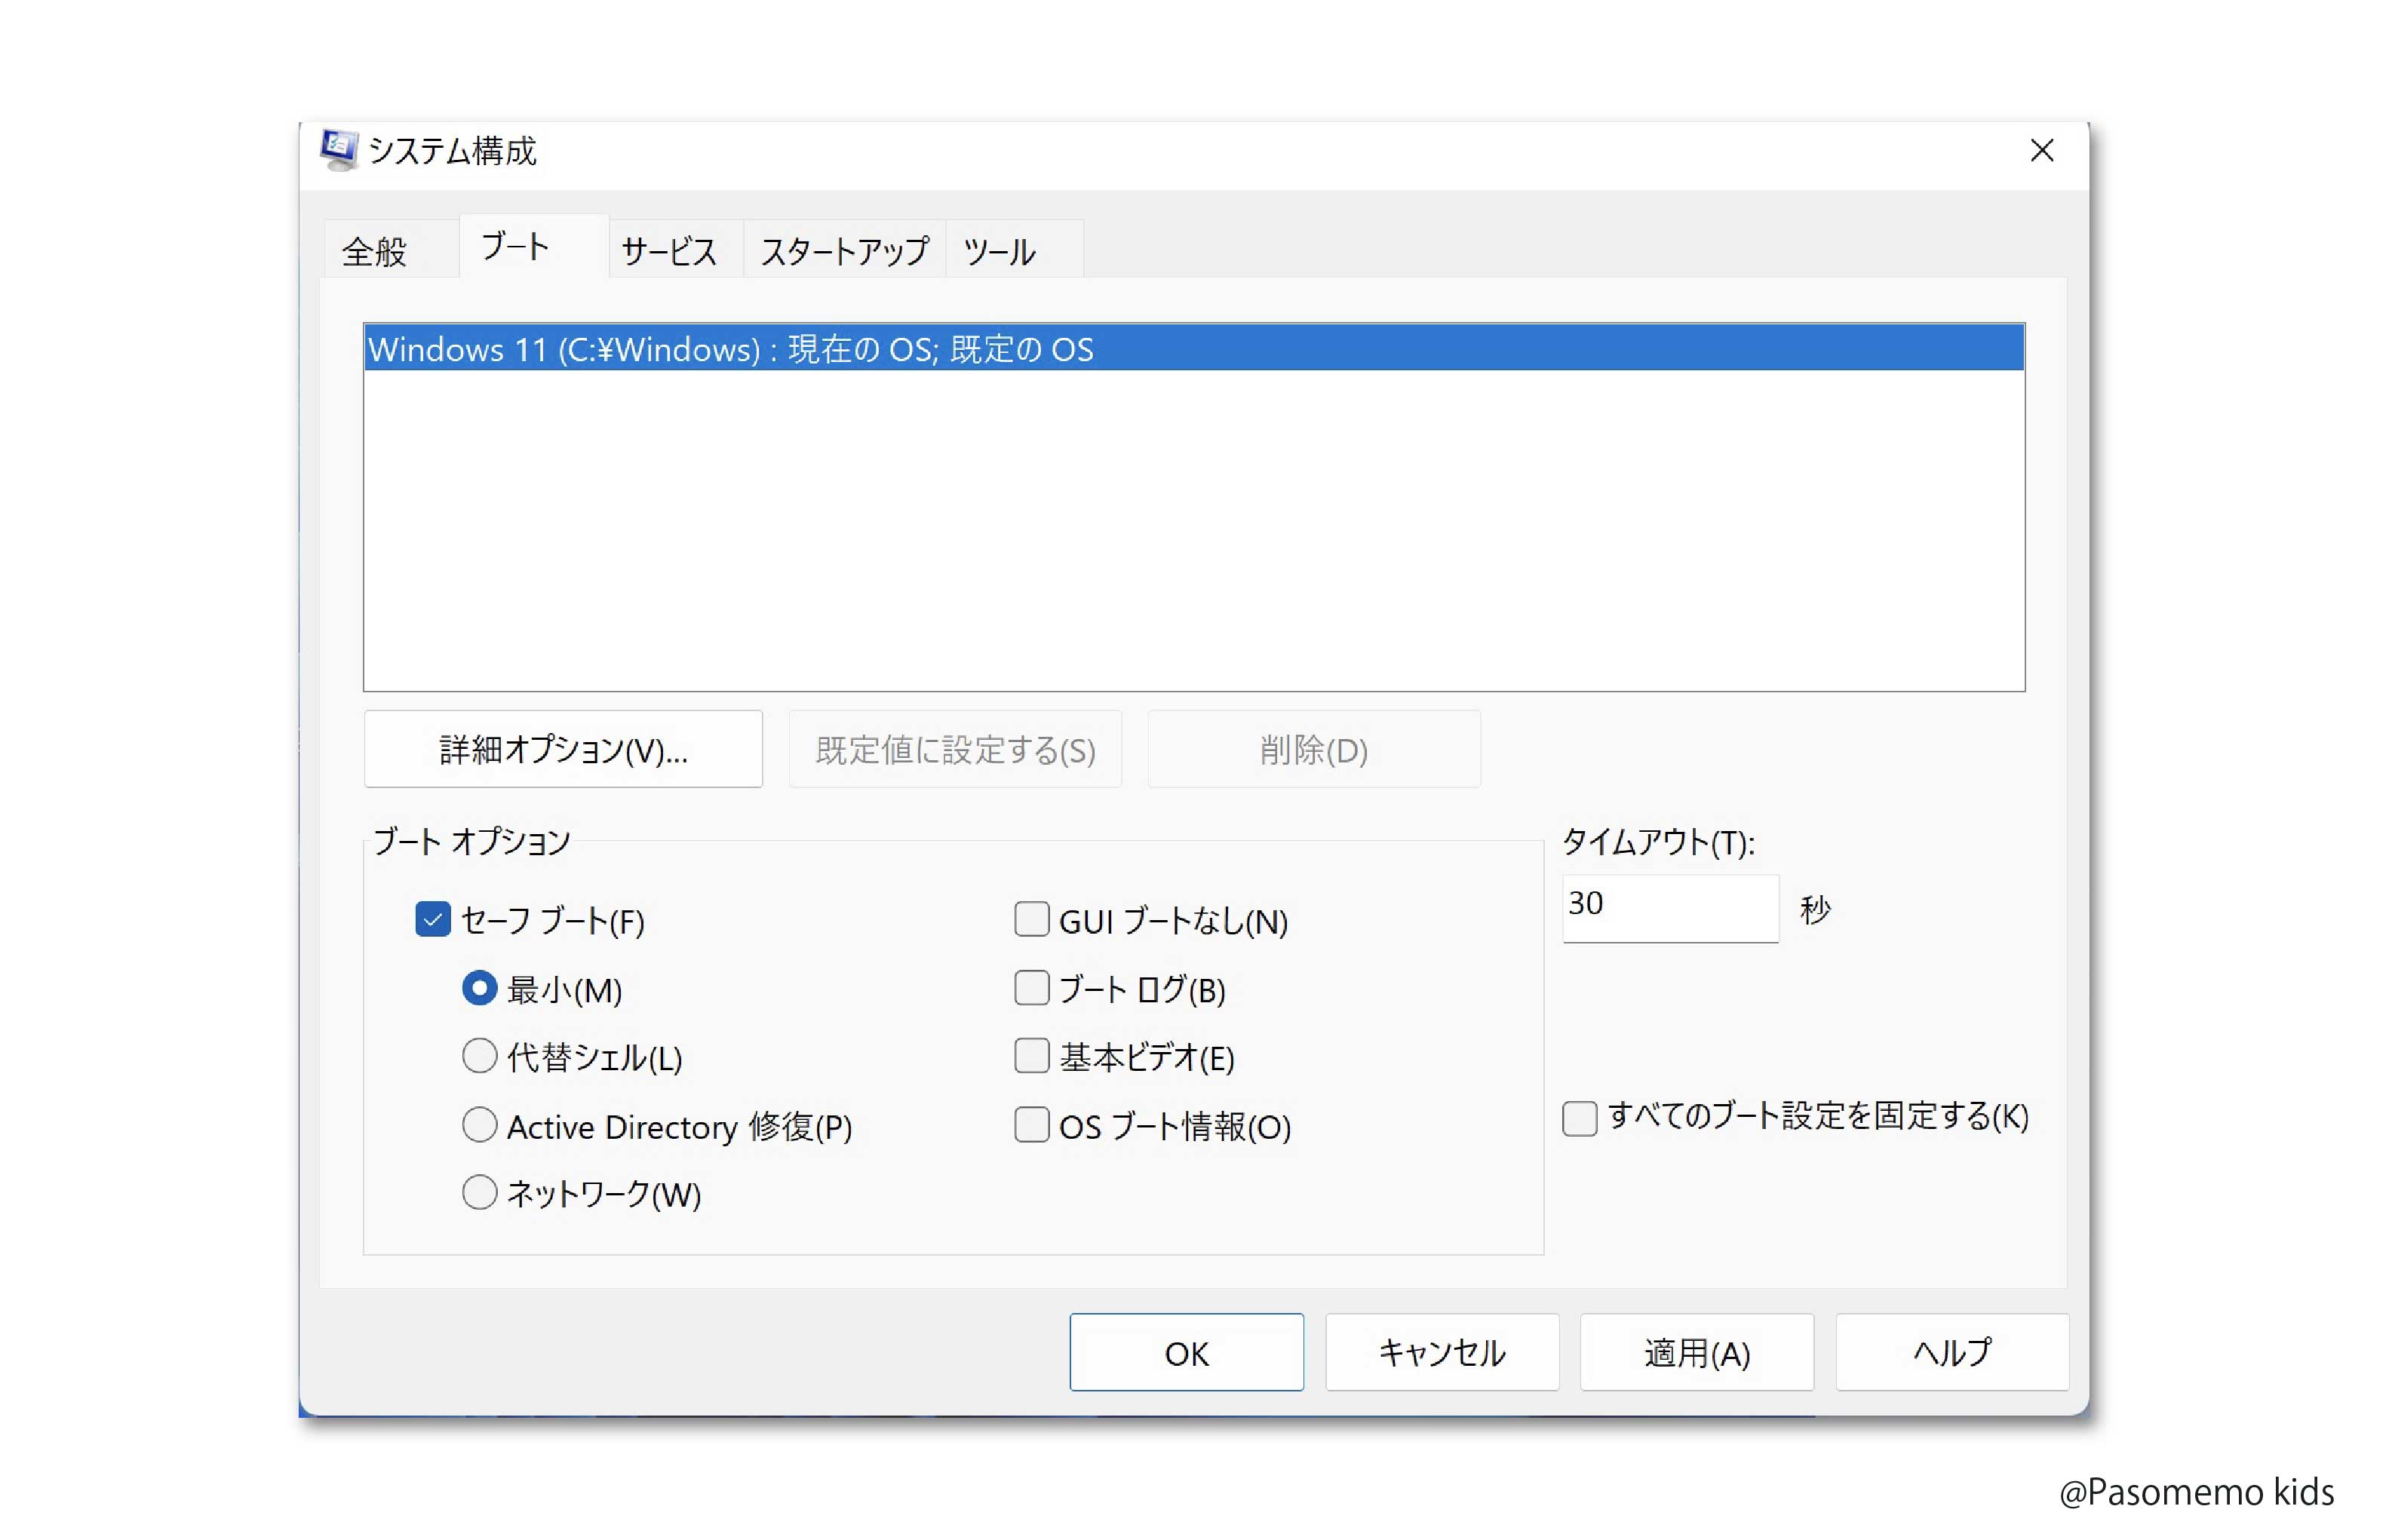The width and height of the screenshot is (2389, 1540).
Task: Go to the スタートアップ tab
Action: click(844, 250)
